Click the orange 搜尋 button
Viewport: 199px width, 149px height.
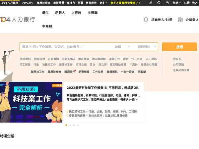179,47
